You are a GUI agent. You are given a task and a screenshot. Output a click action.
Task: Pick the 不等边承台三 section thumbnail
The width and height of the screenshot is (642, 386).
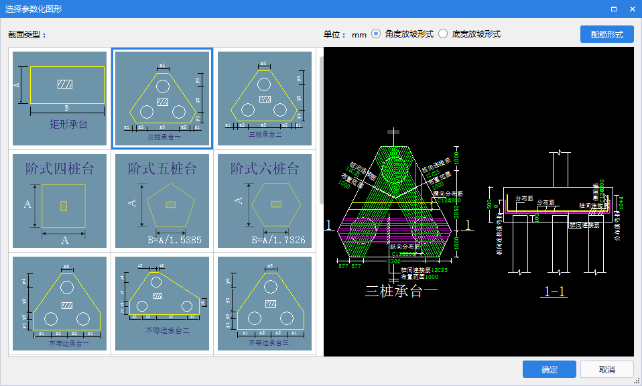265,304
